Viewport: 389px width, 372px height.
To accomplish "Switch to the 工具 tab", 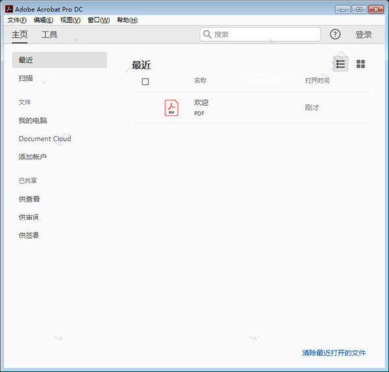I will [49, 34].
